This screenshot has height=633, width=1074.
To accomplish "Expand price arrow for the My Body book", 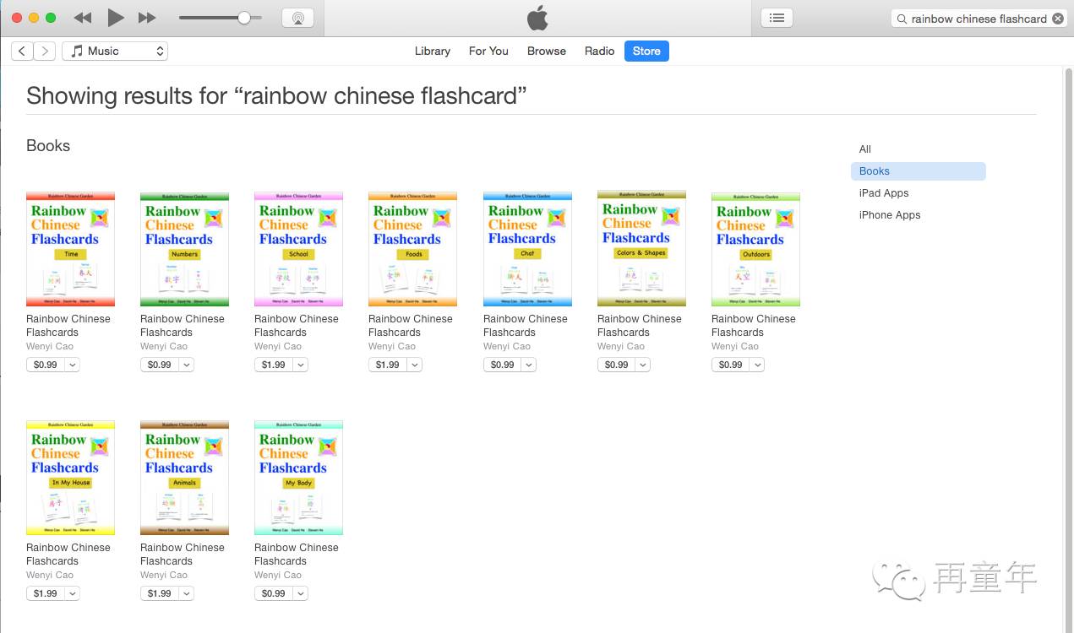I will click(301, 593).
